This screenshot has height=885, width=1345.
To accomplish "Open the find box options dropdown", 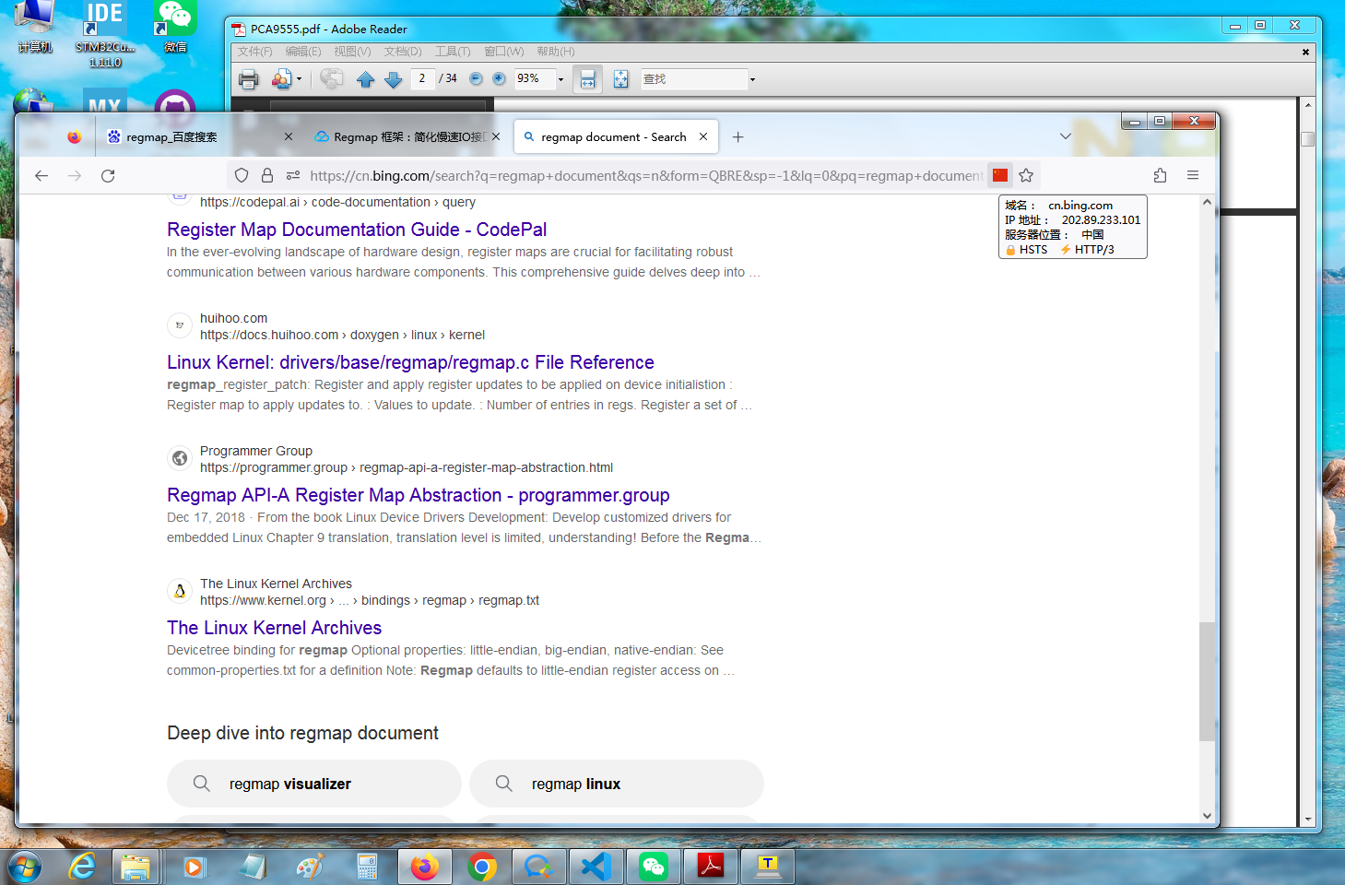I will click(x=752, y=79).
